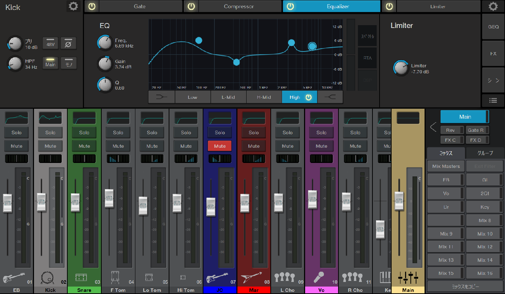Click the Hi Tom drum icon

coord(183,277)
